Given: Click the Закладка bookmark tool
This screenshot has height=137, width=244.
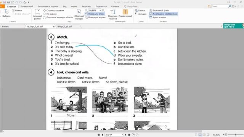Looking at the screenshot, I should tap(141, 14).
